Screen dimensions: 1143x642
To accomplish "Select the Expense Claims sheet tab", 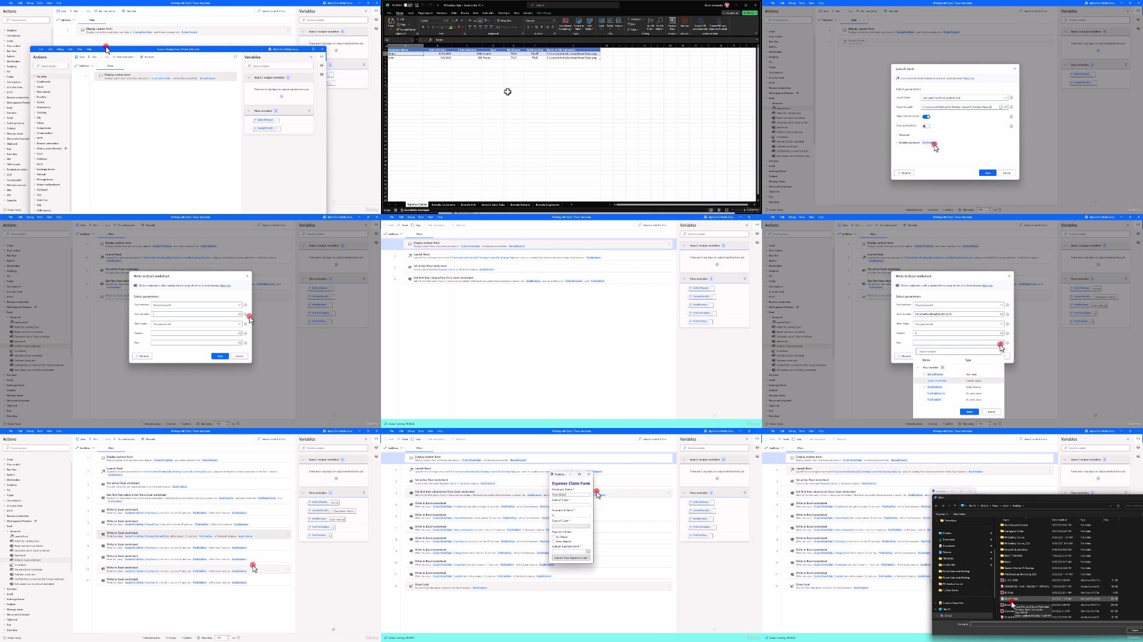I will click(417, 204).
